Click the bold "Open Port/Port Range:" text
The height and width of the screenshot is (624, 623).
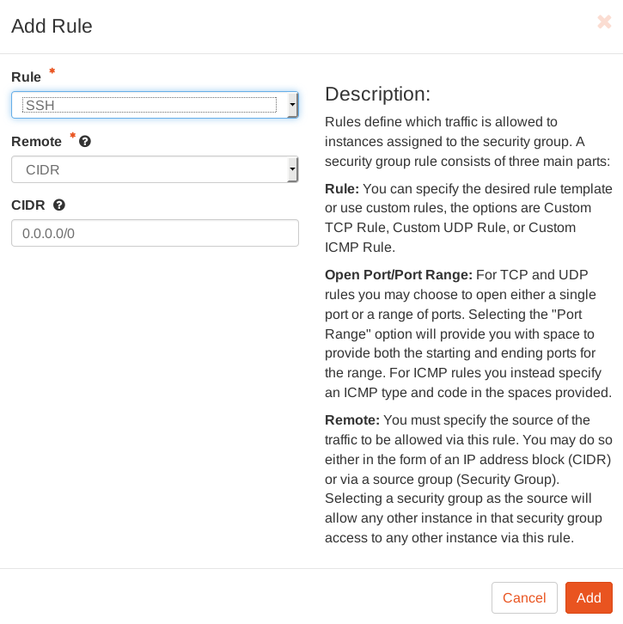[399, 275]
